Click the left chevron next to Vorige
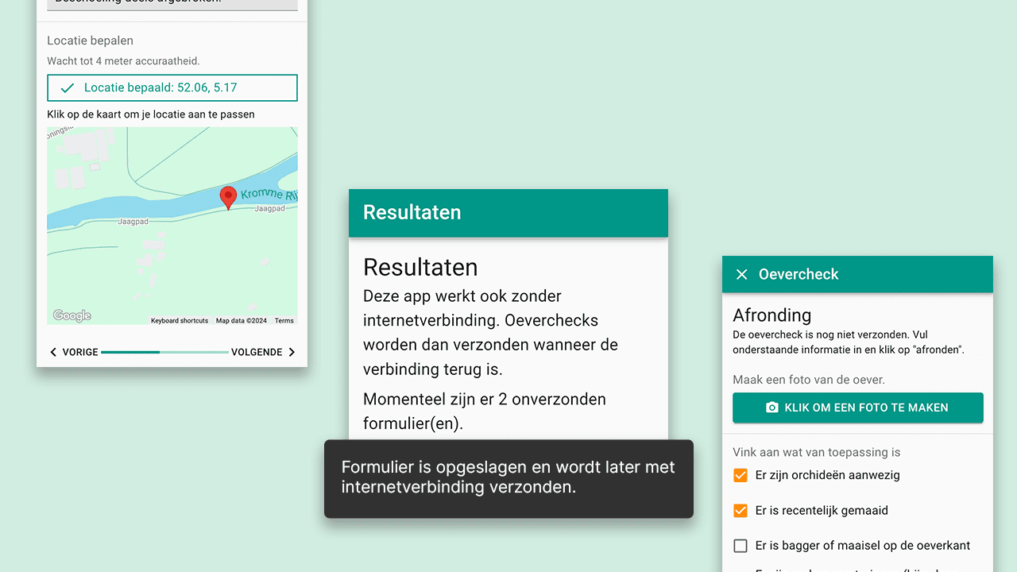The image size is (1017, 572). [x=53, y=352]
